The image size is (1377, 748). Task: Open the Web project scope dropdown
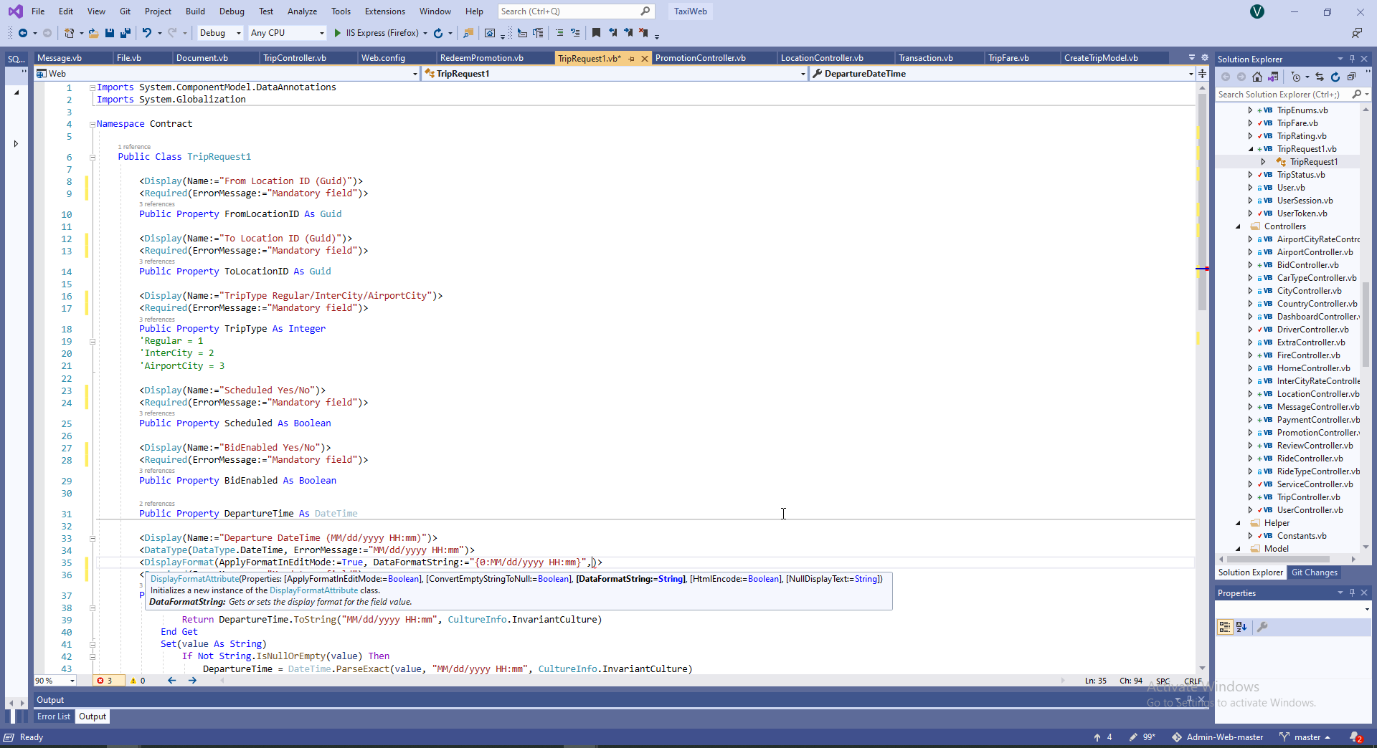[227, 73]
